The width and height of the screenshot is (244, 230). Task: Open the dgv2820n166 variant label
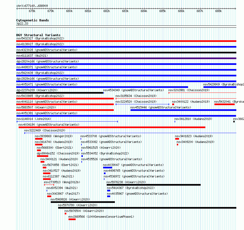pyautogui.click(x=48, y=61)
